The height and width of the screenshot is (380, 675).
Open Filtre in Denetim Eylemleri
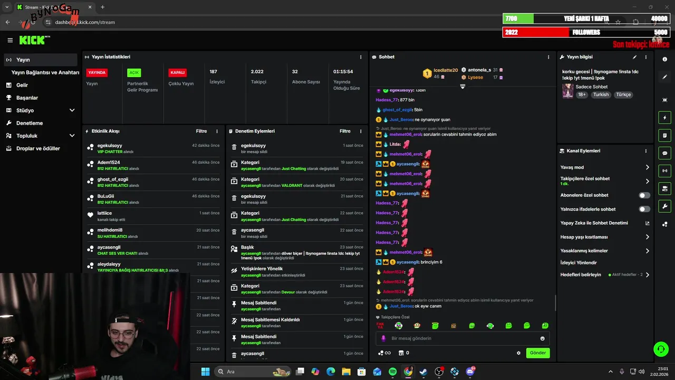[x=345, y=131]
